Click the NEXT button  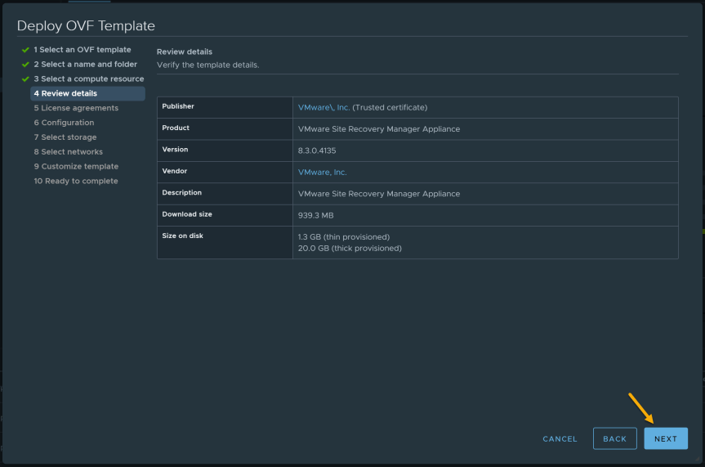666,438
